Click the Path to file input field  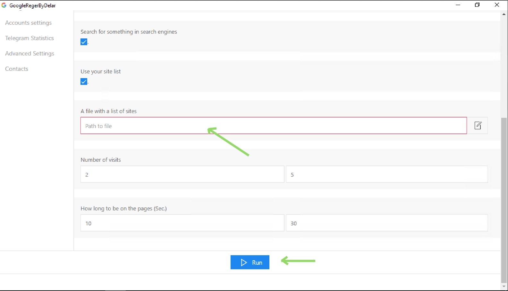(273, 126)
